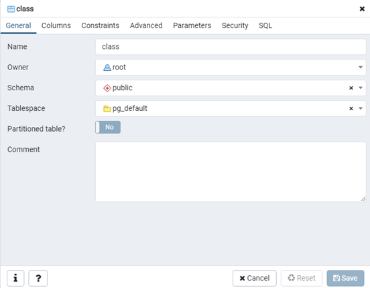
Task: Click the Cancel button
Action: (255, 278)
